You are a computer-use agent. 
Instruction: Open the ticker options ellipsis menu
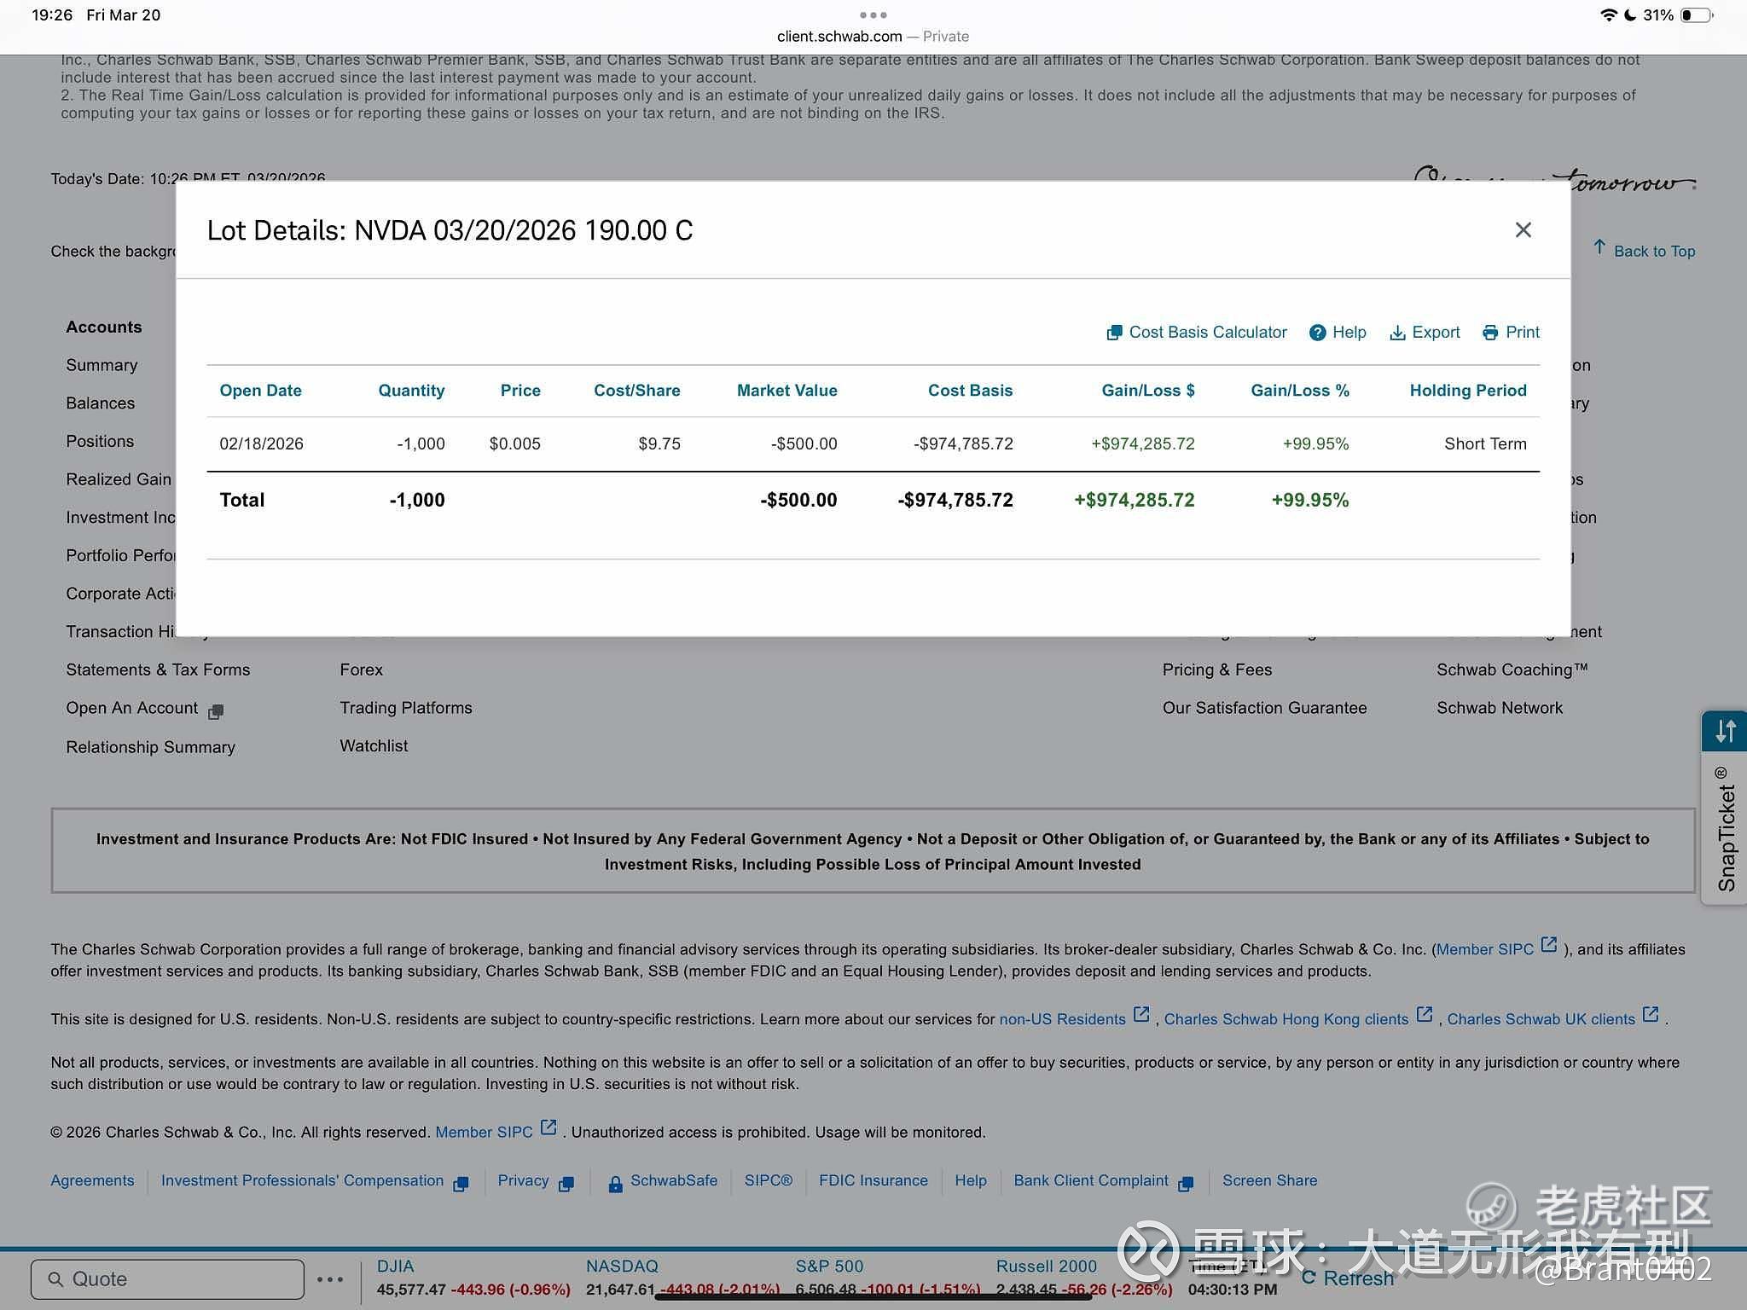click(330, 1279)
